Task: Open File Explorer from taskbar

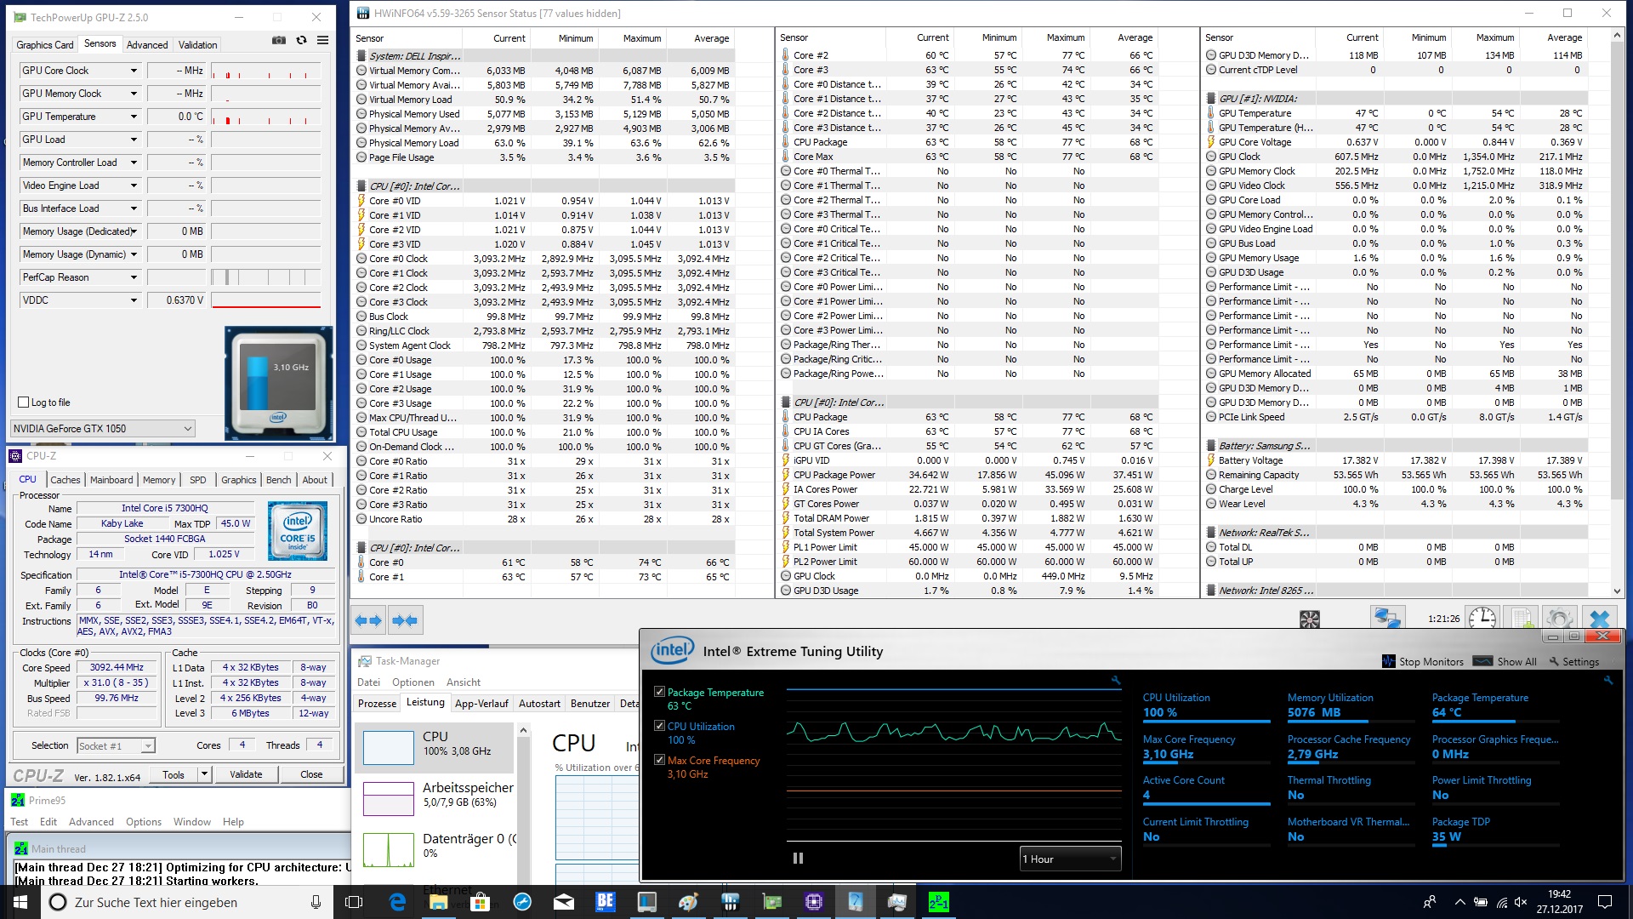Action: coord(438,902)
